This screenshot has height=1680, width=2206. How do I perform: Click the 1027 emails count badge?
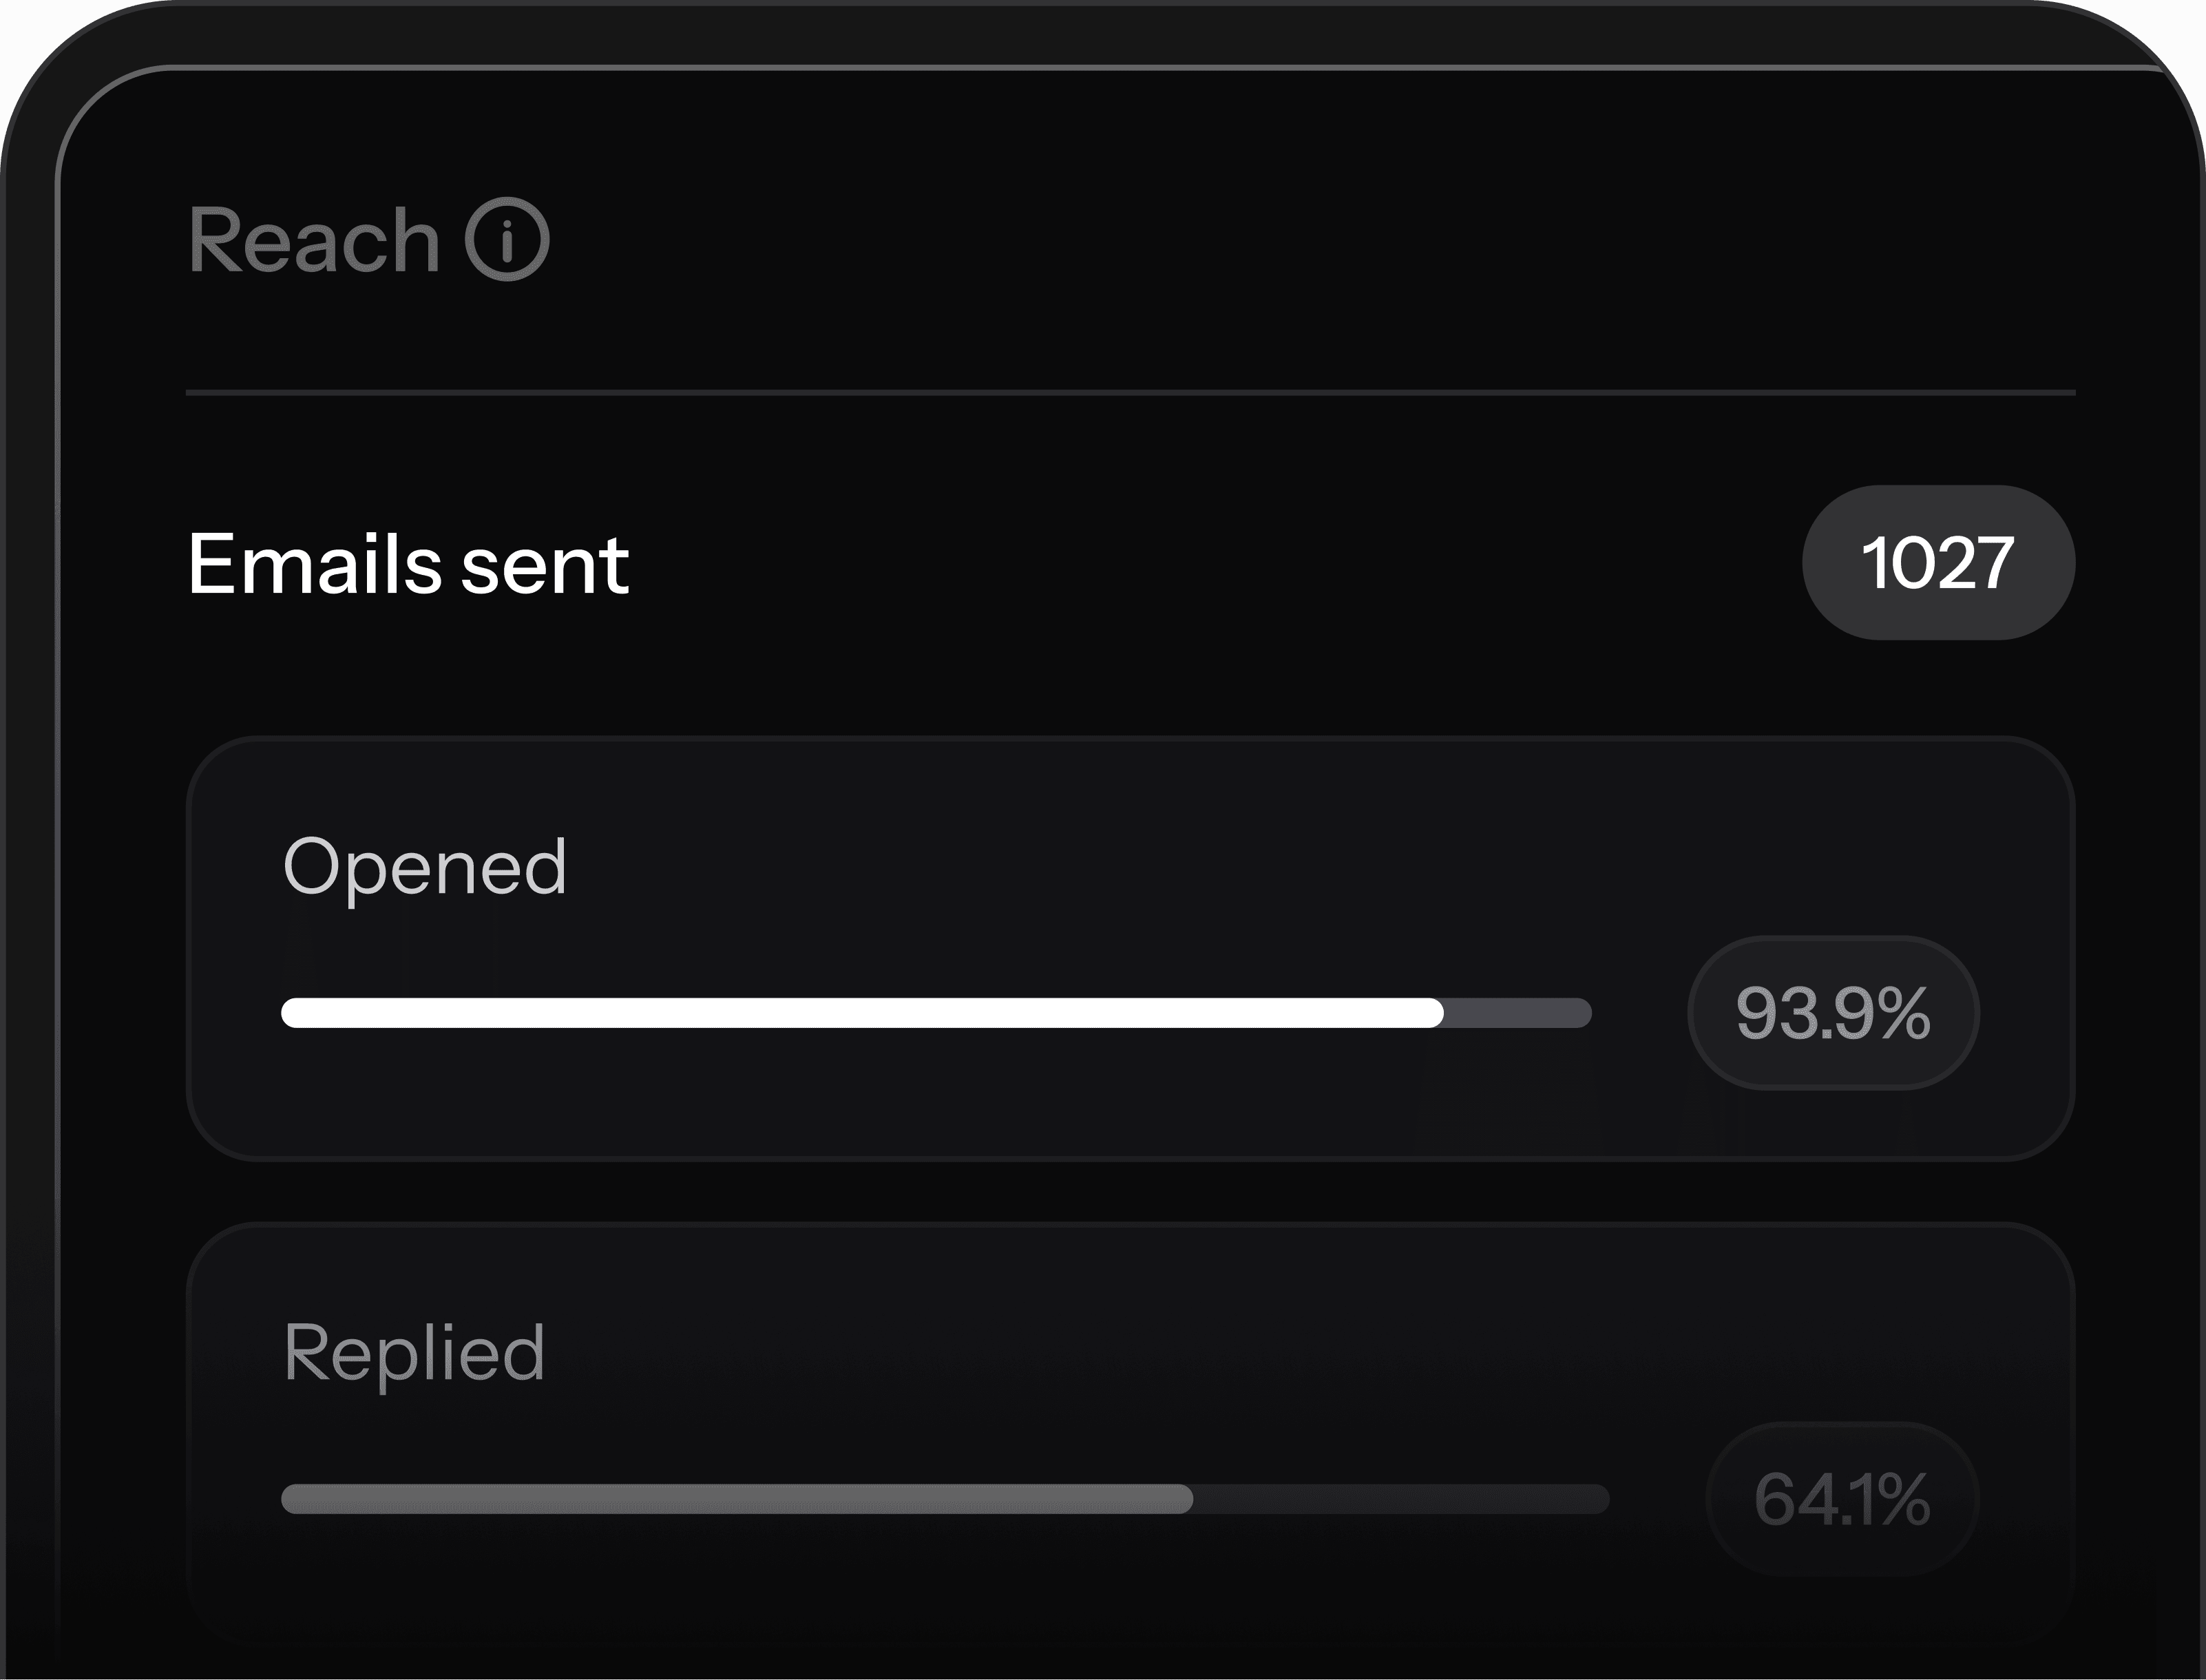click(1937, 563)
